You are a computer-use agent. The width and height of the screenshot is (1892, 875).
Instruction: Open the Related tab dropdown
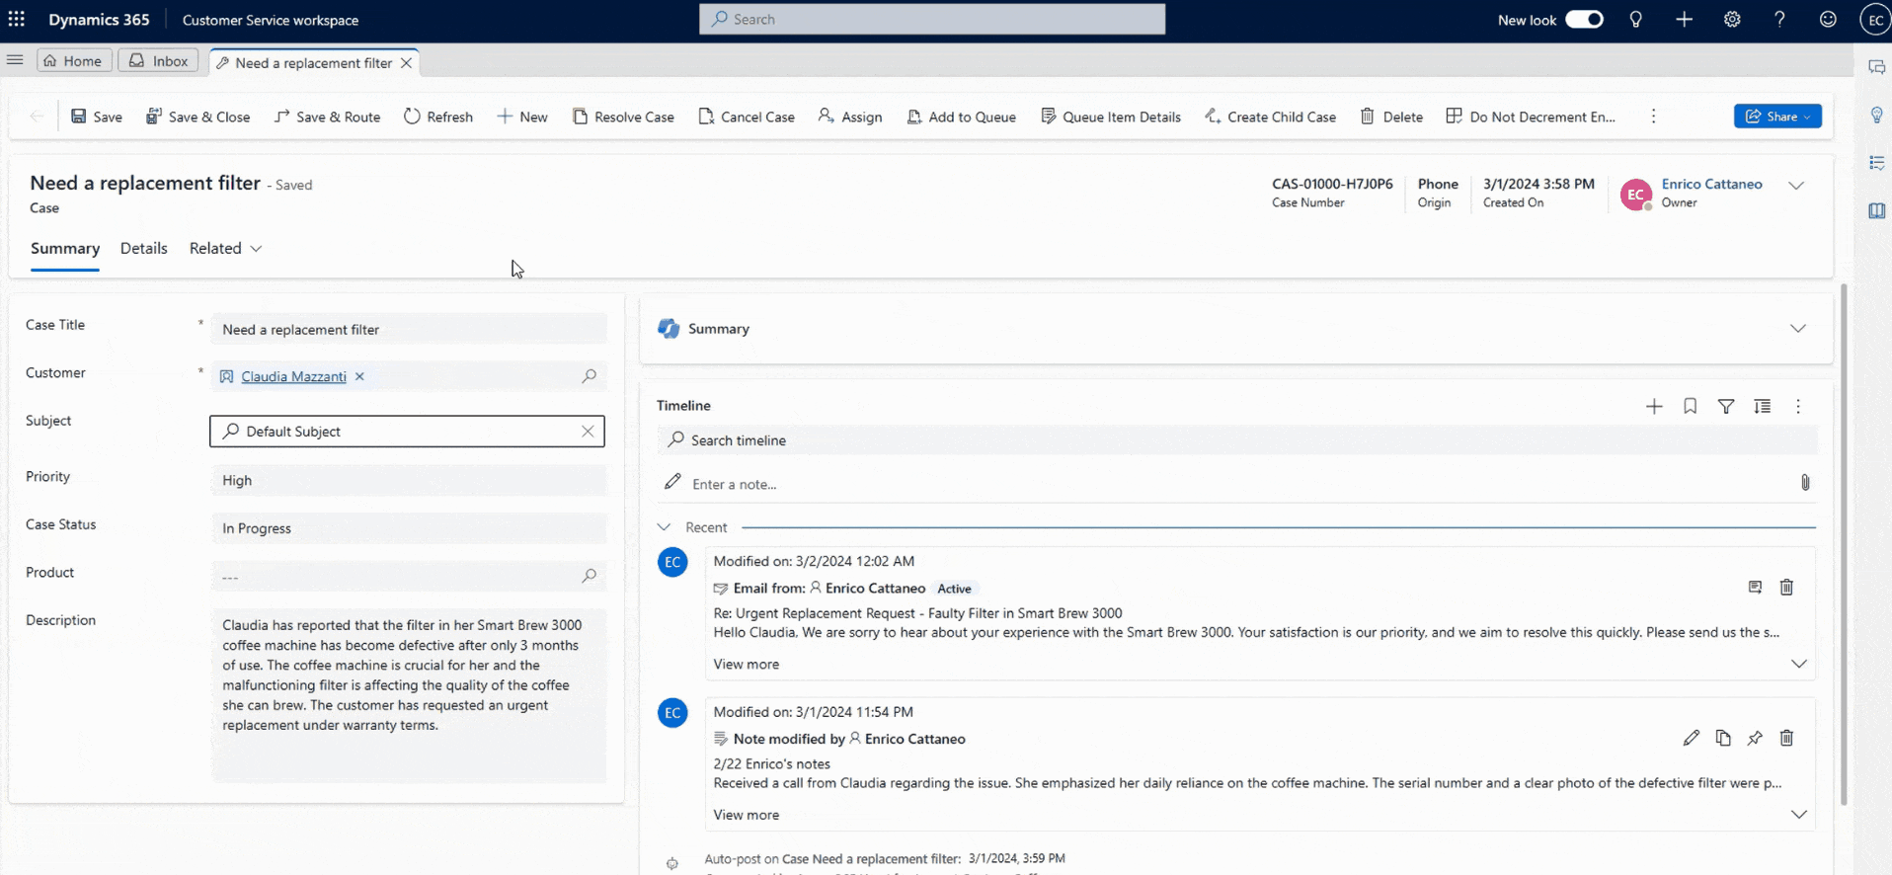(x=225, y=249)
